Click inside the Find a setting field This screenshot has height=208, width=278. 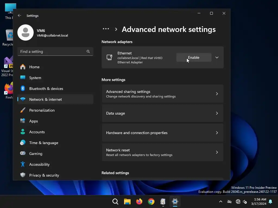55,51
